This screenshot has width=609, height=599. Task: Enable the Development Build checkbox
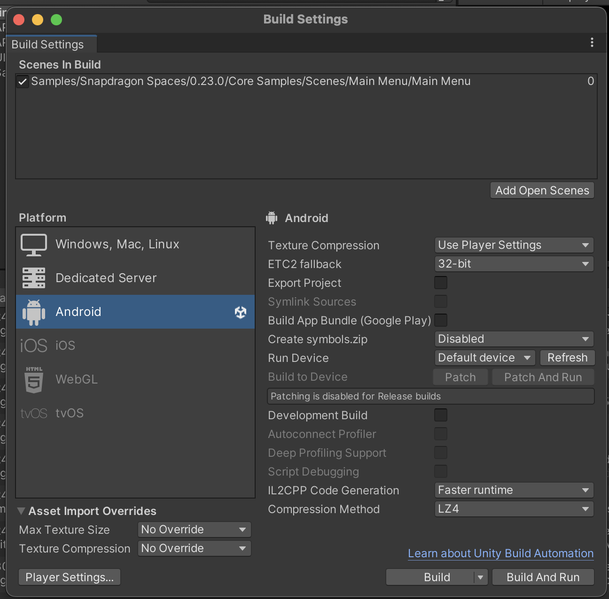click(x=441, y=415)
